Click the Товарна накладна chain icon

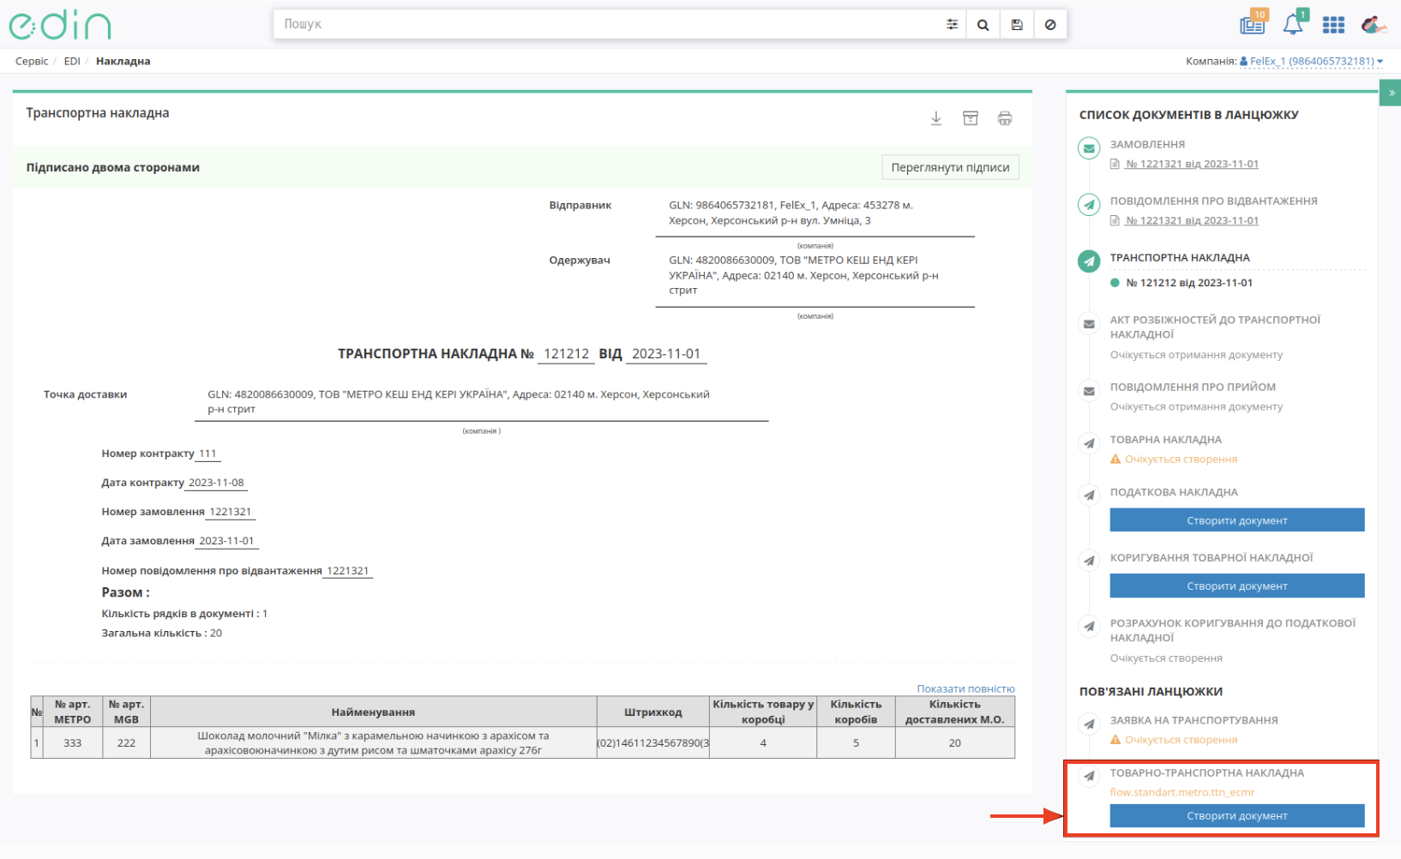pyautogui.click(x=1089, y=443)
